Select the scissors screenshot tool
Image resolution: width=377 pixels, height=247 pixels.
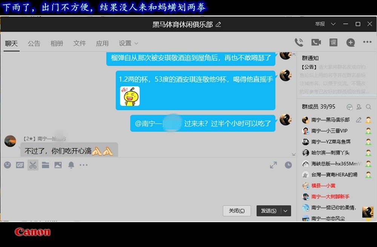coord(33,165)
